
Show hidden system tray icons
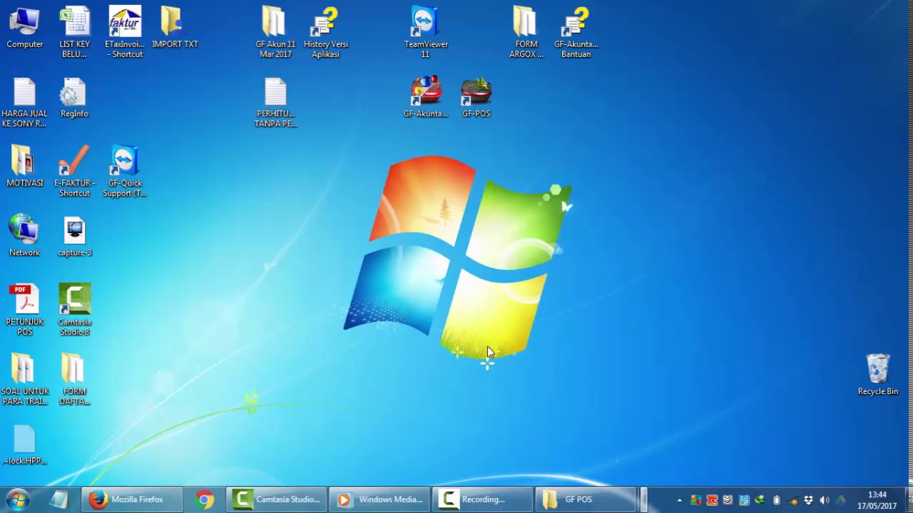point(679,500)
